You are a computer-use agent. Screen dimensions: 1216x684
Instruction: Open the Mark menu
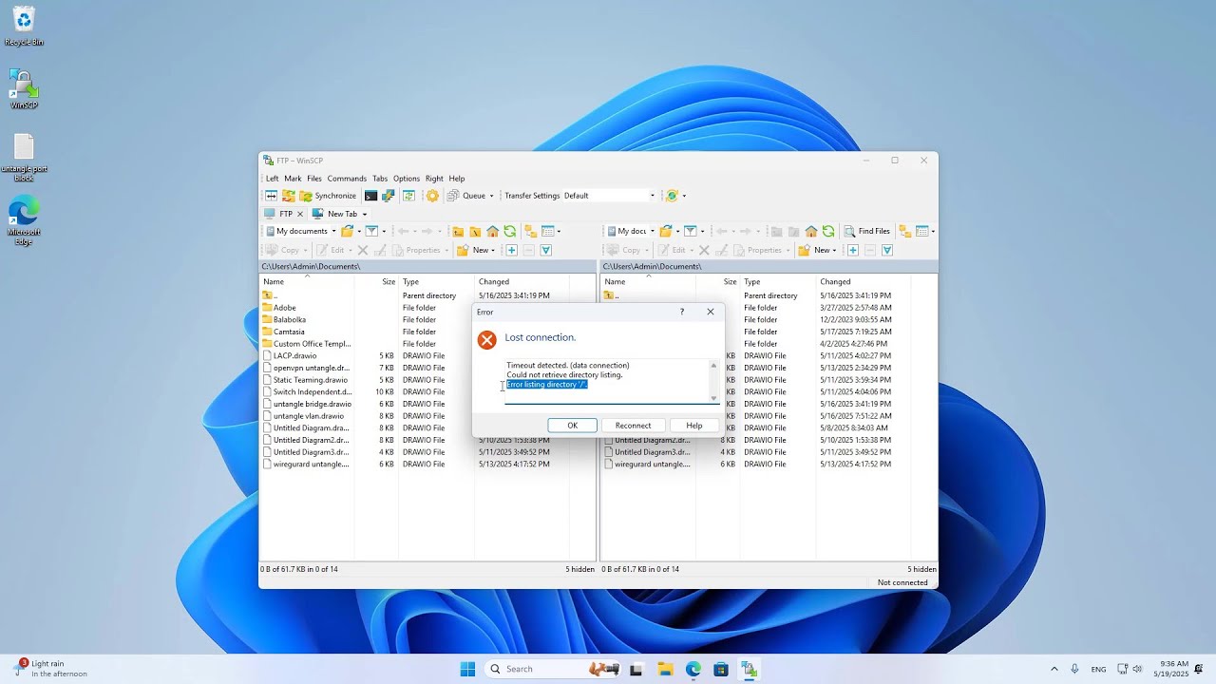(x=293, y=179)
